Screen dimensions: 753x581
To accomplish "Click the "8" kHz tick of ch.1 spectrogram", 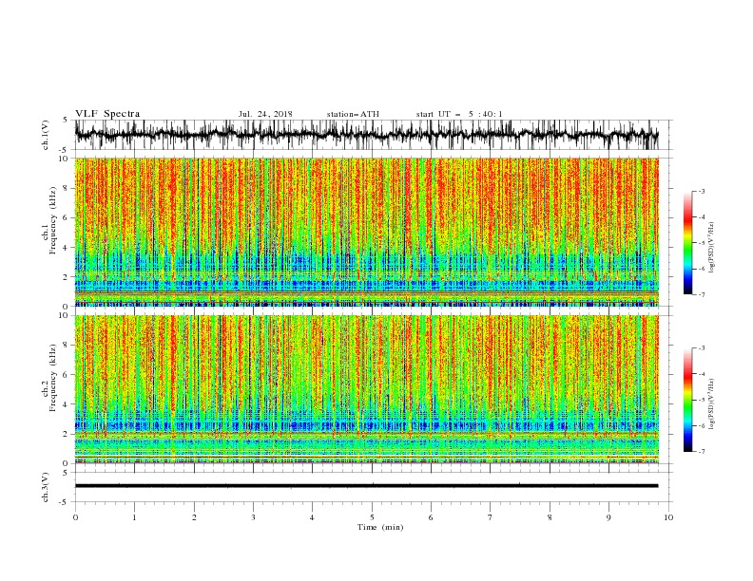I will pos(67,188).
